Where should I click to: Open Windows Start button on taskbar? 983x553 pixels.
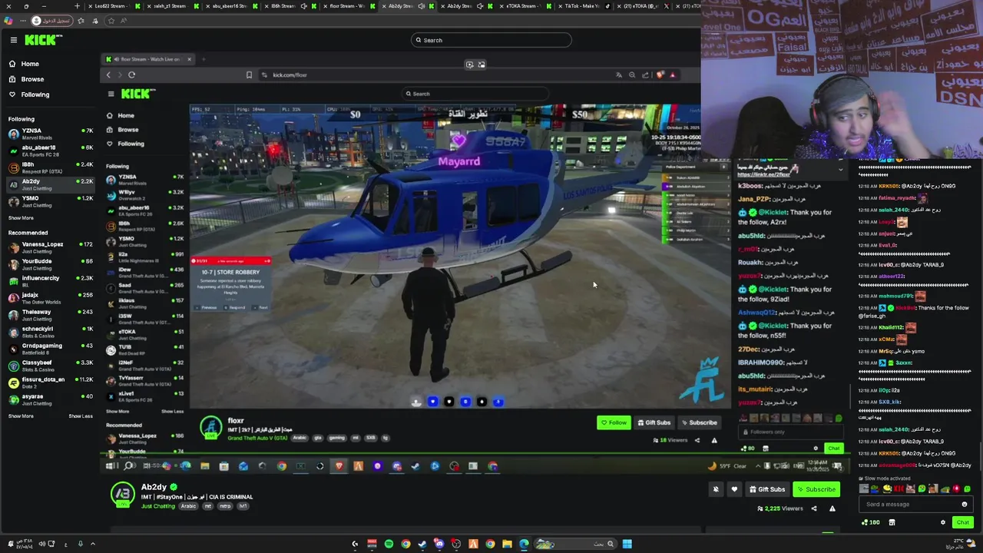tap(627, 544)
